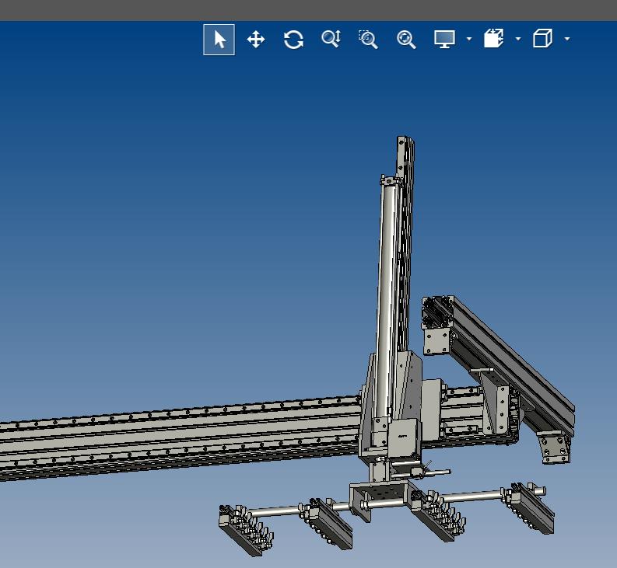Click the section view icon
The image size is (617, 568).
coord(494,39)
